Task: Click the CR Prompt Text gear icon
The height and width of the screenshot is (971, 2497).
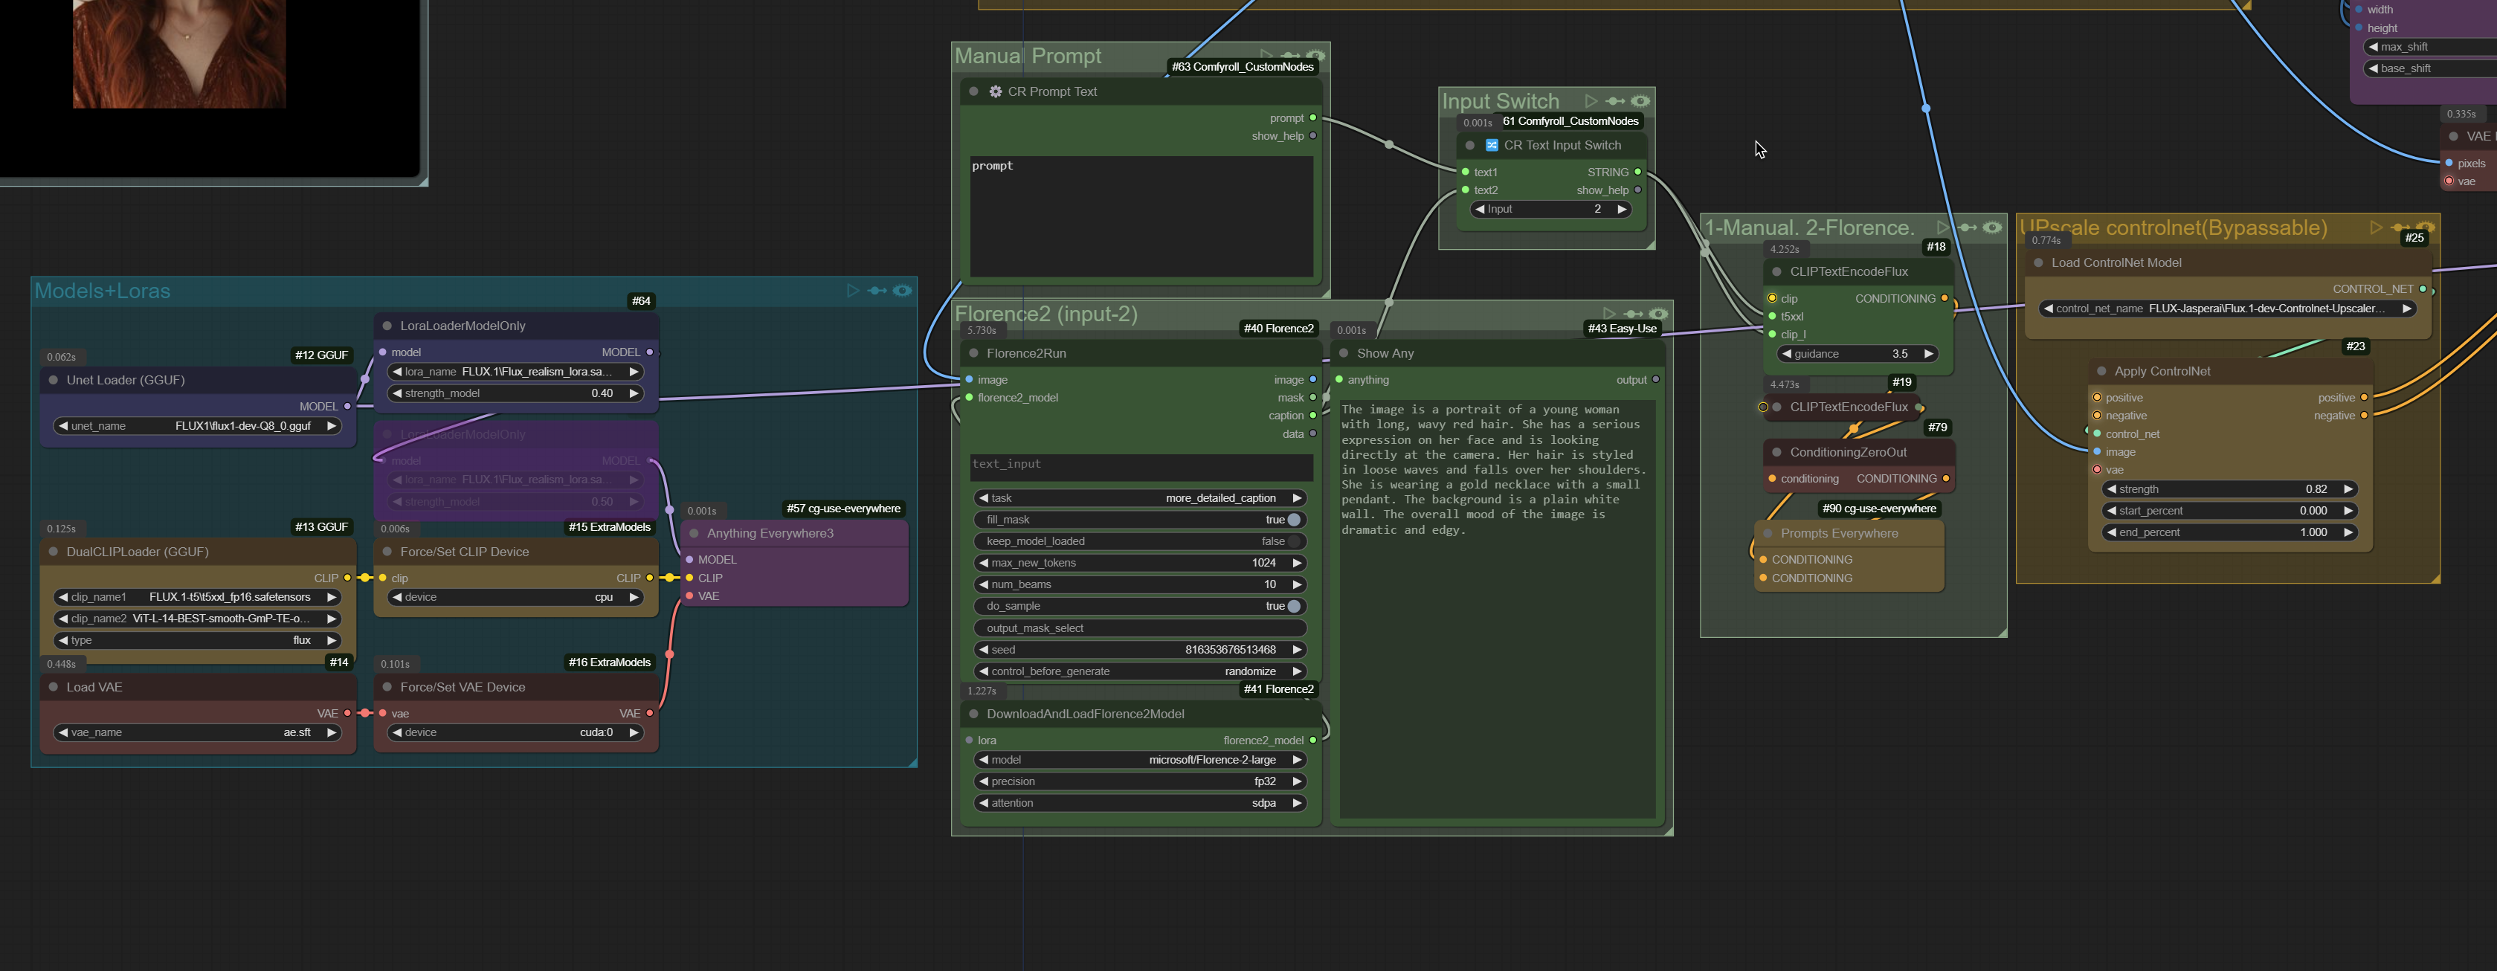Action: pos(996,91)
